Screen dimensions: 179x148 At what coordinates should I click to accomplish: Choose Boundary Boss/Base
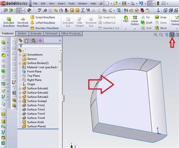pyautogui.click(x=45, y=28)
